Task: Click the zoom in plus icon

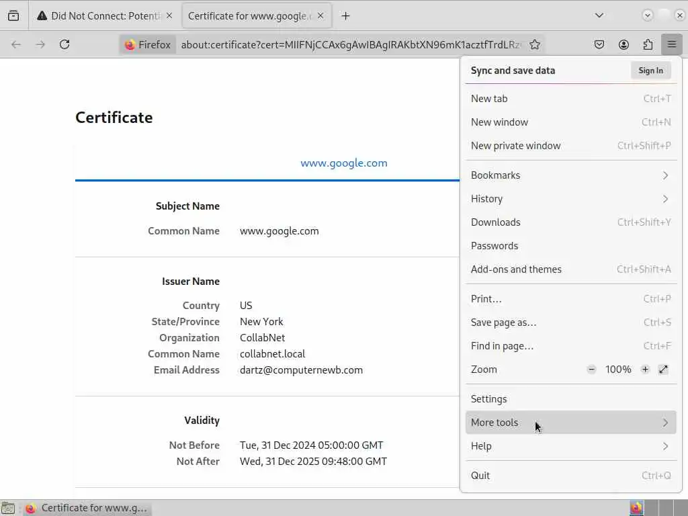Action: click(x=645, y=370)
